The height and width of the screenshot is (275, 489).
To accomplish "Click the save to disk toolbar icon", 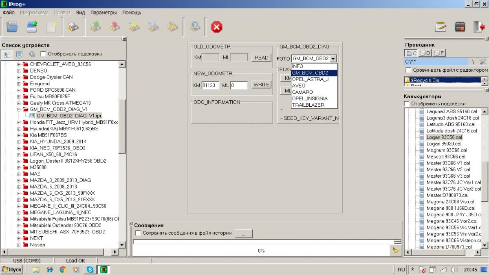I will (x=32, y=27).
